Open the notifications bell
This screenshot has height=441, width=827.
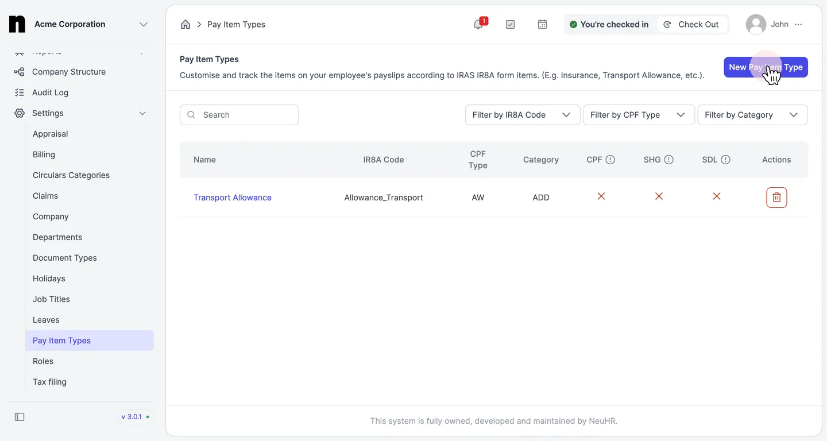478,24
